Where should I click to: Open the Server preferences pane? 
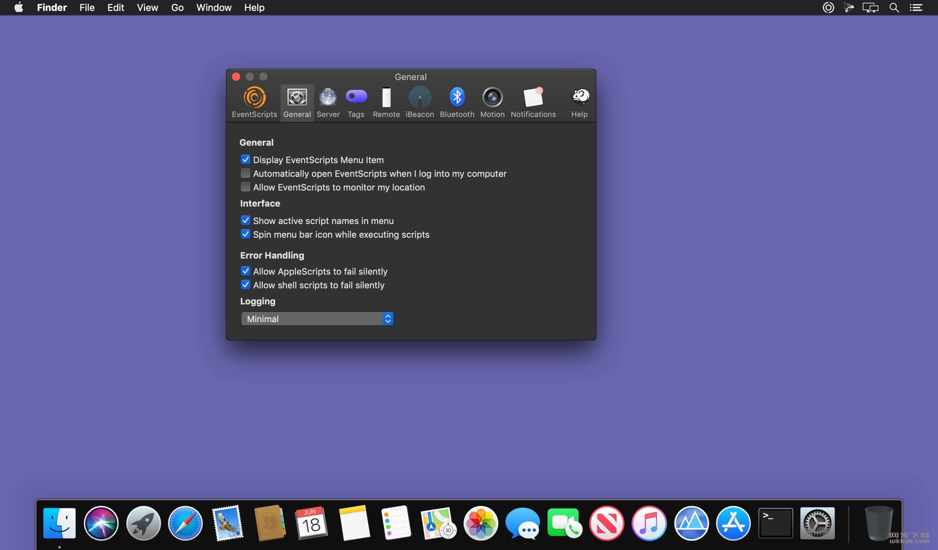[x=328, y=102]
